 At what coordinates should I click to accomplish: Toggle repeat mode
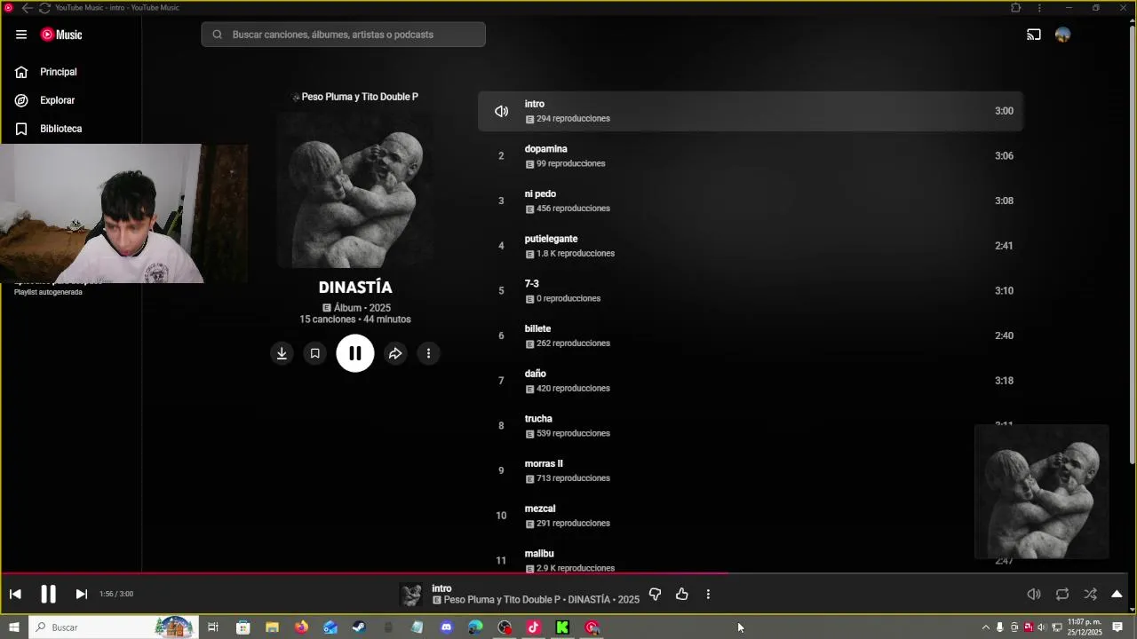click(x=1062, y=594)
